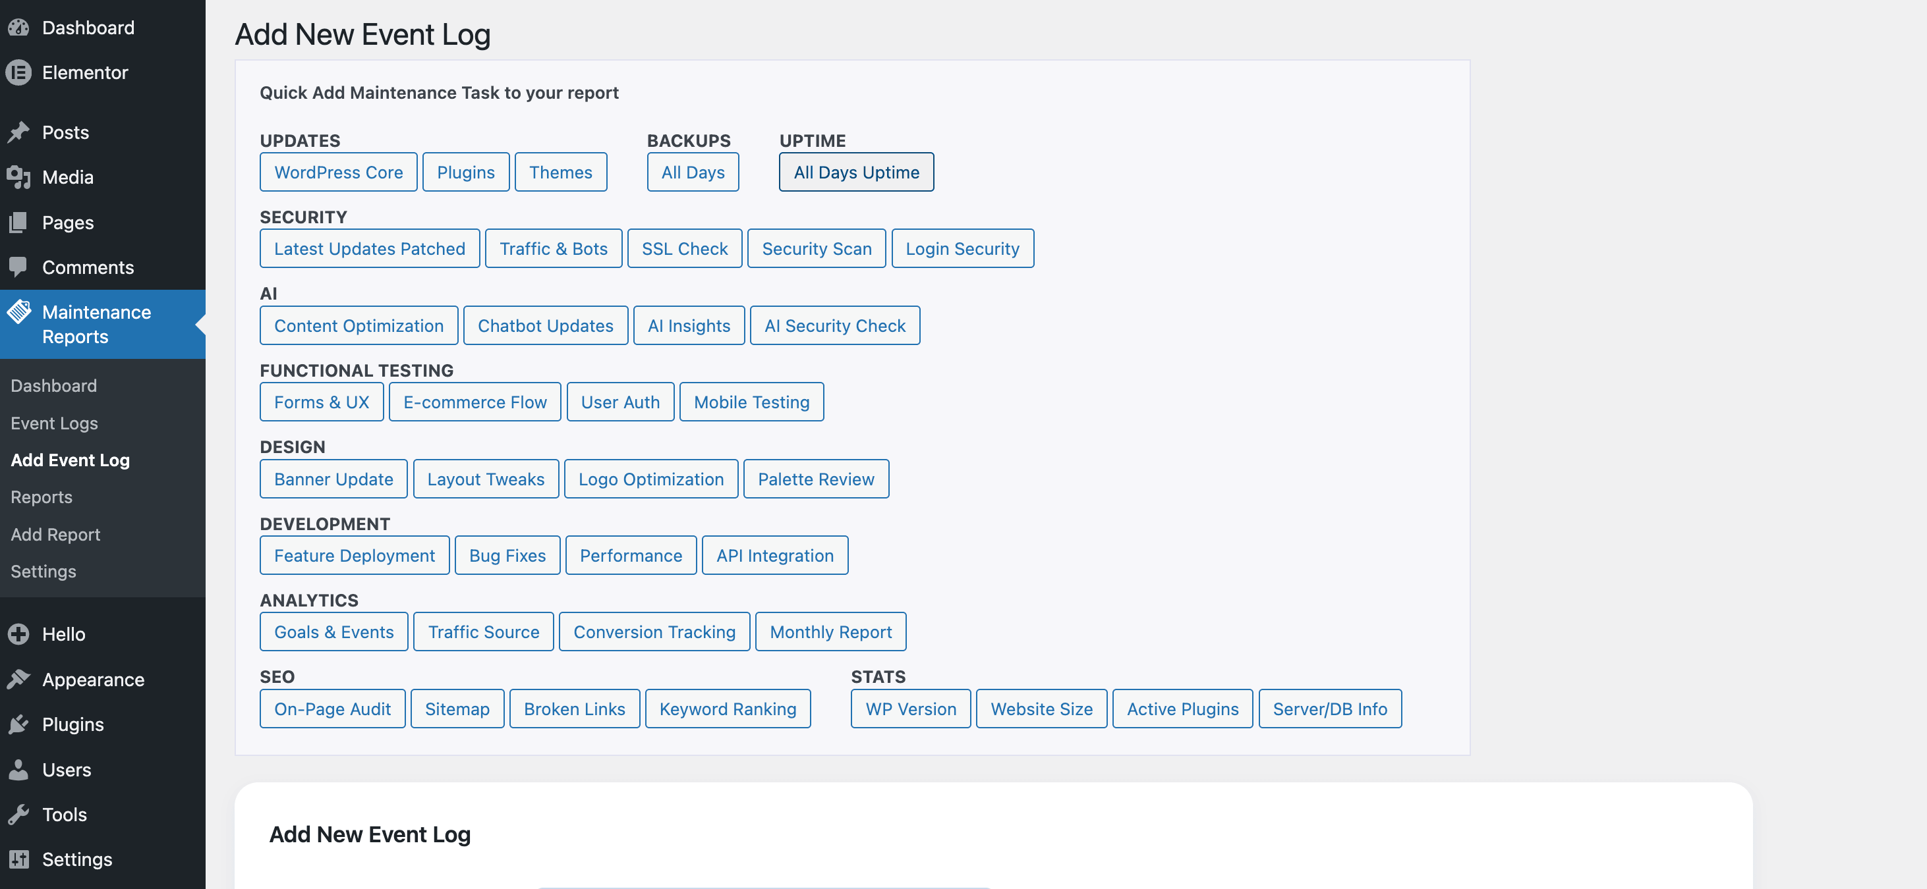The width and height of the screenshot is (1927, 889).
Task: Click the Tools wrench icon
Action: coord(18,814)
